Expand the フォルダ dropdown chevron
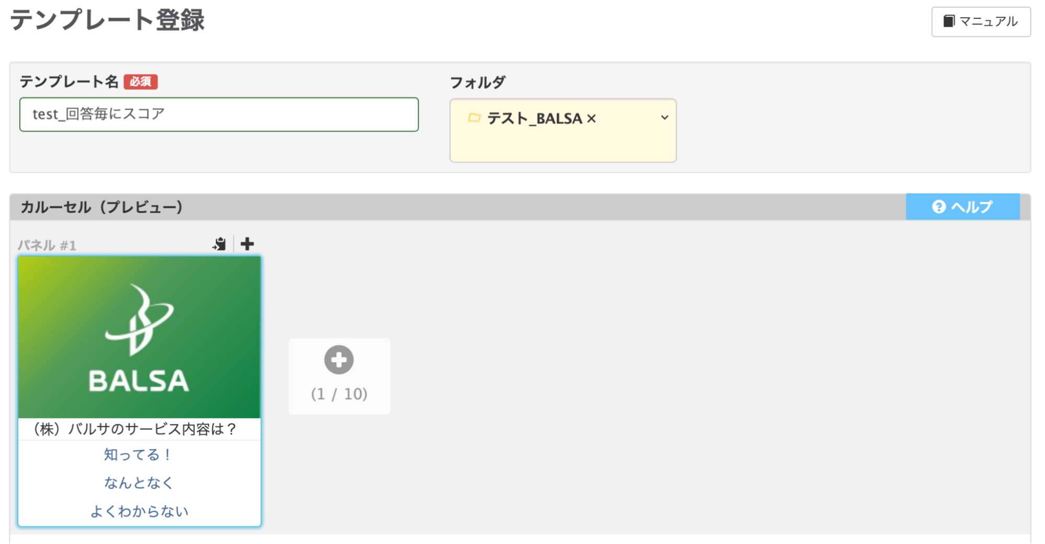This screenshot has width=1045, height=544. click(x=664, y=118)
